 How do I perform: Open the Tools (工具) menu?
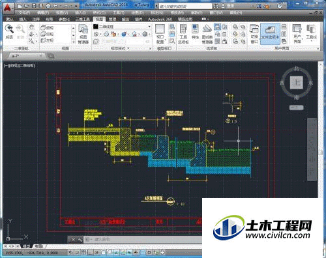(x=119, y=13)
